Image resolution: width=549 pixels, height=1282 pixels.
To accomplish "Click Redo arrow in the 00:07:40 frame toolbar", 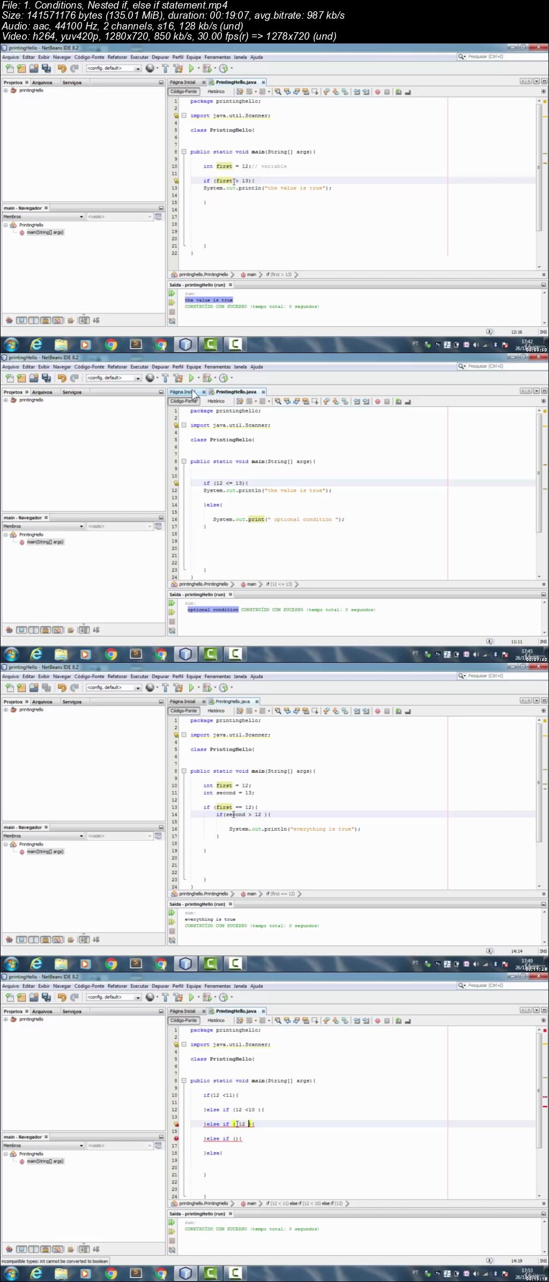I will [75, 378].
